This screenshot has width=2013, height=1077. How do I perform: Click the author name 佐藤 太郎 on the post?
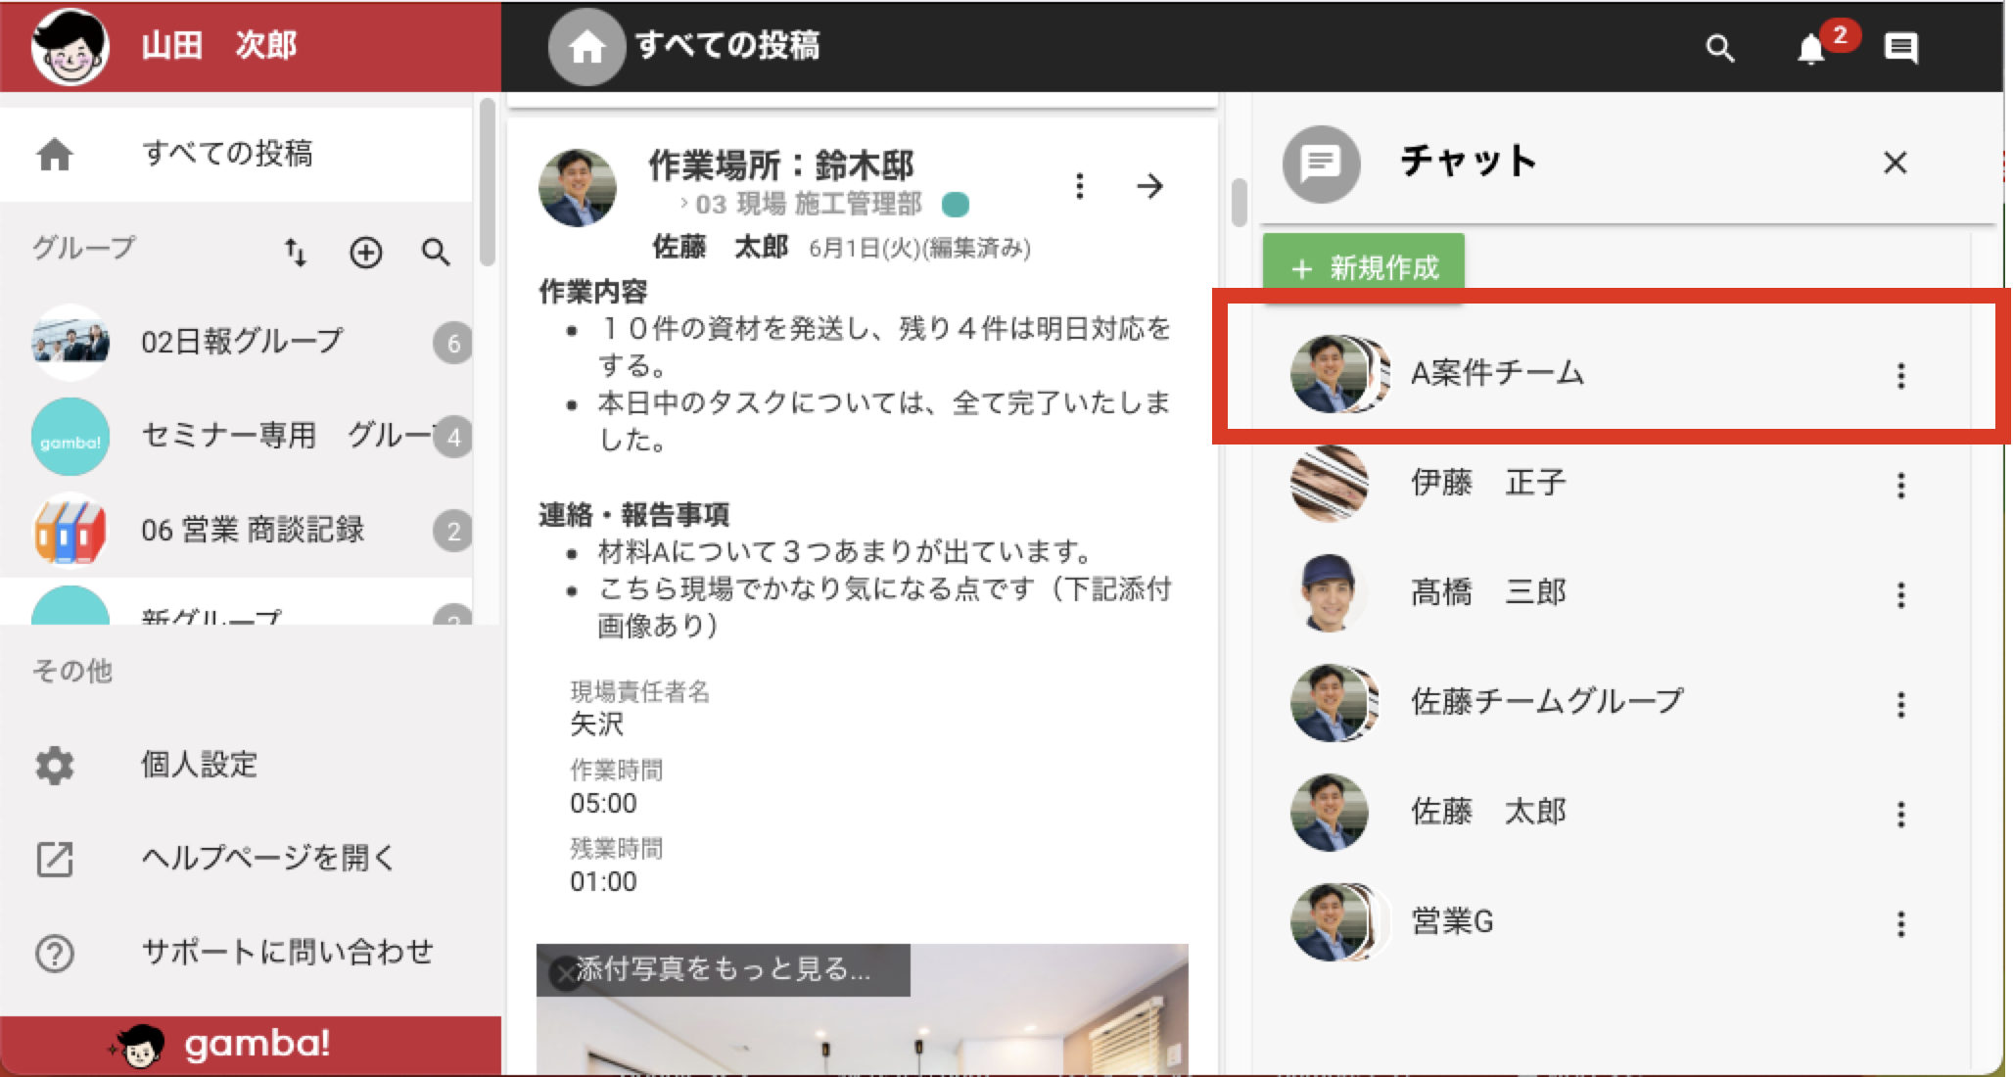coord(720,247)
